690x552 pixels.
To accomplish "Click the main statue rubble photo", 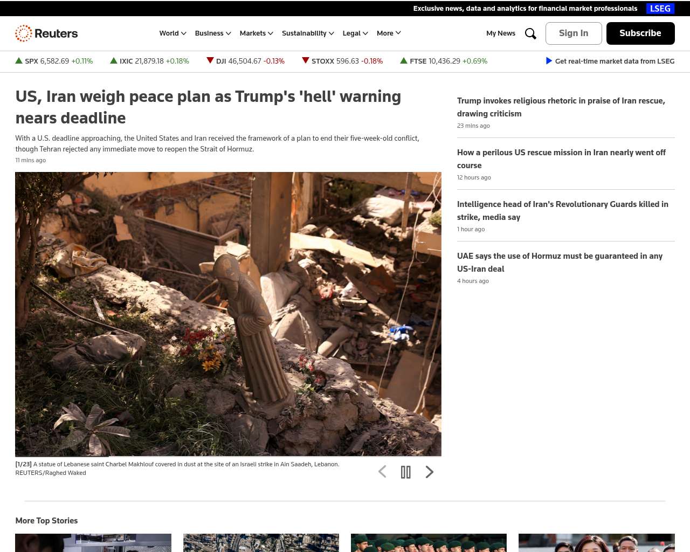I will pos(228,314).
